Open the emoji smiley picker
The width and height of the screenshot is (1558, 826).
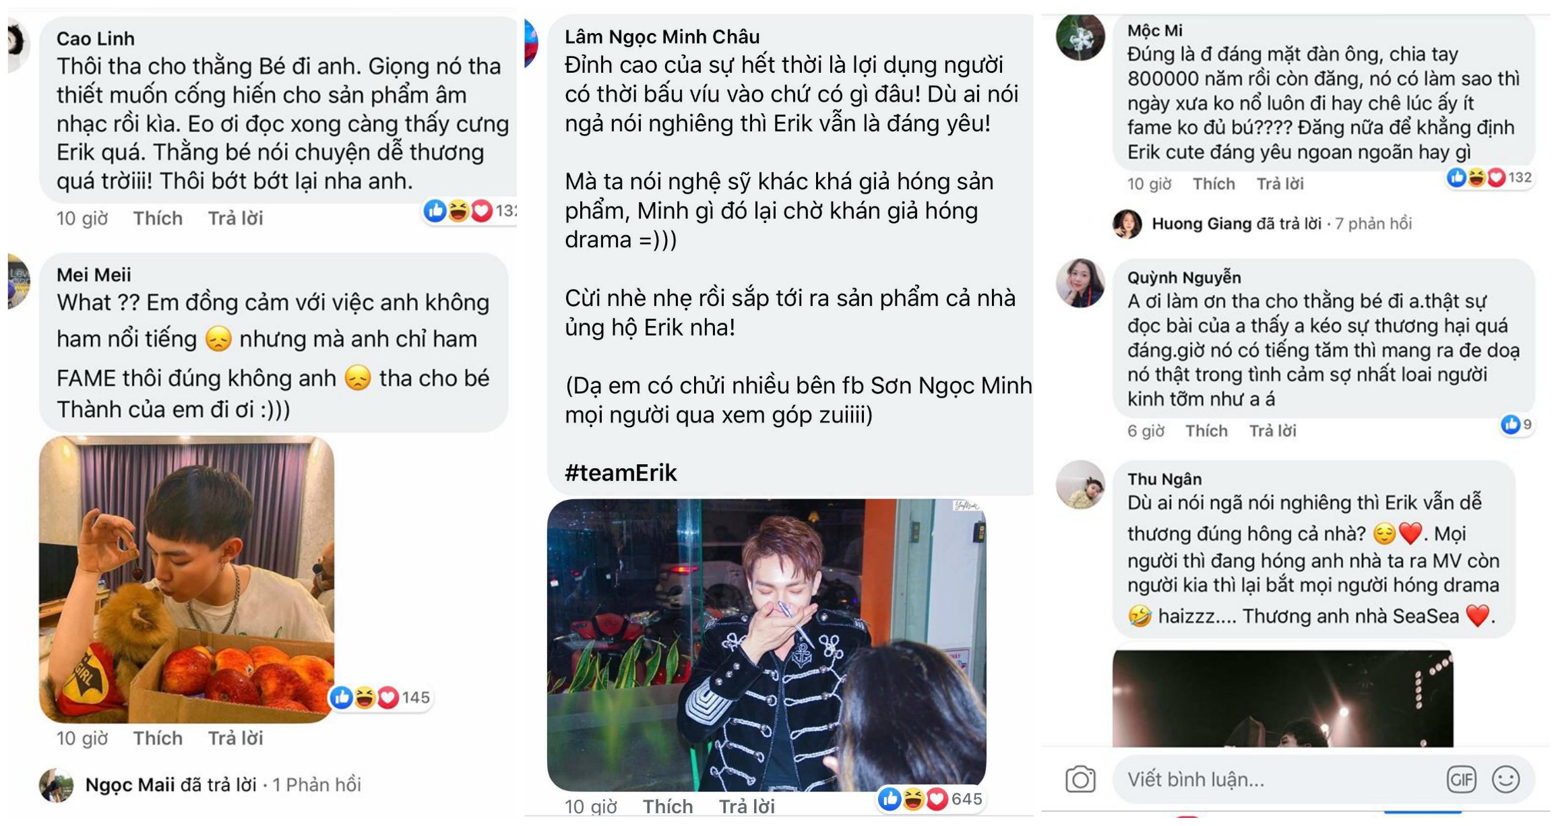[1505, 780]
